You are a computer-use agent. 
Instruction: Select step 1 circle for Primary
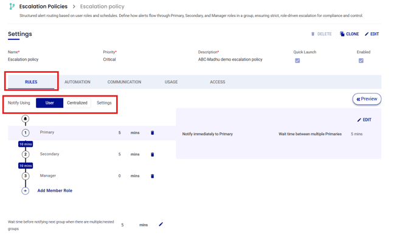coord(26,132)
